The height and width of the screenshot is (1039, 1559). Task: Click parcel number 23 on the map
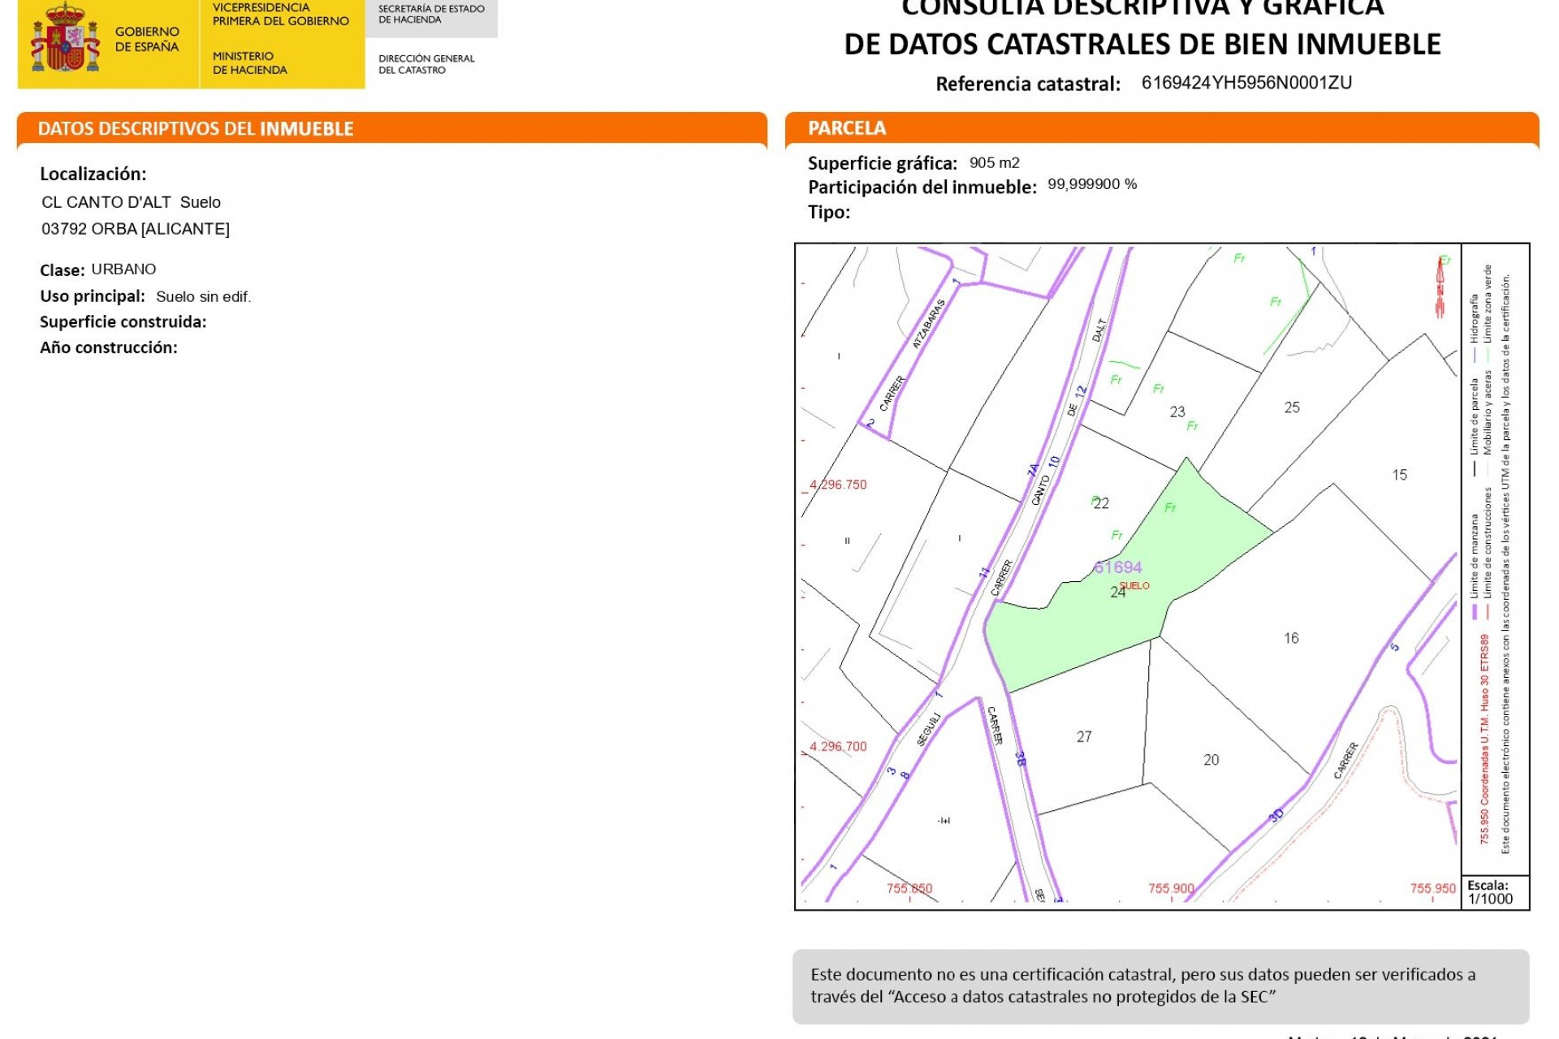(1177, 412)
